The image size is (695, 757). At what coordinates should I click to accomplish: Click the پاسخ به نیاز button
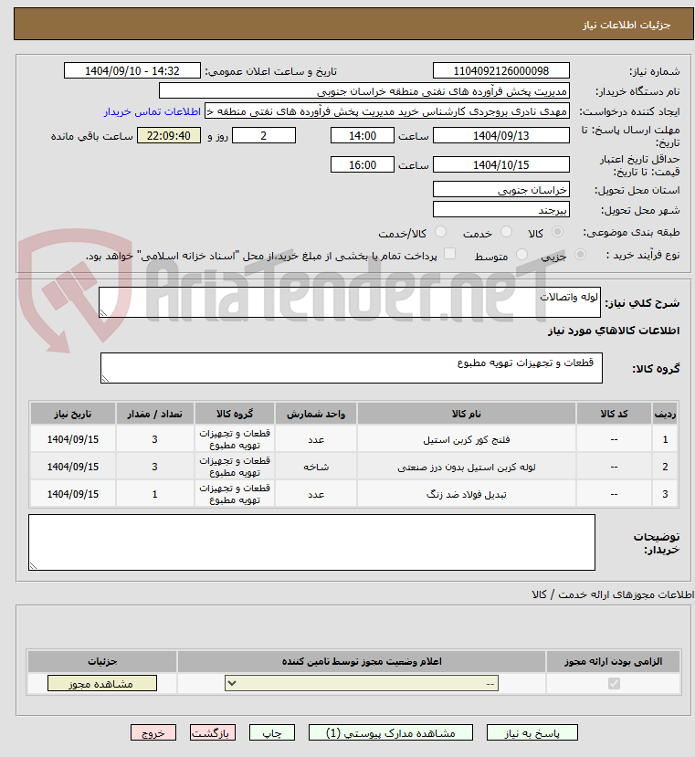(532, 733)
